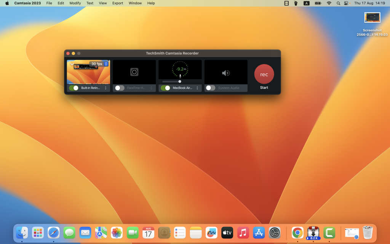Open Reminders from the Dock

[x=180, y=233]
